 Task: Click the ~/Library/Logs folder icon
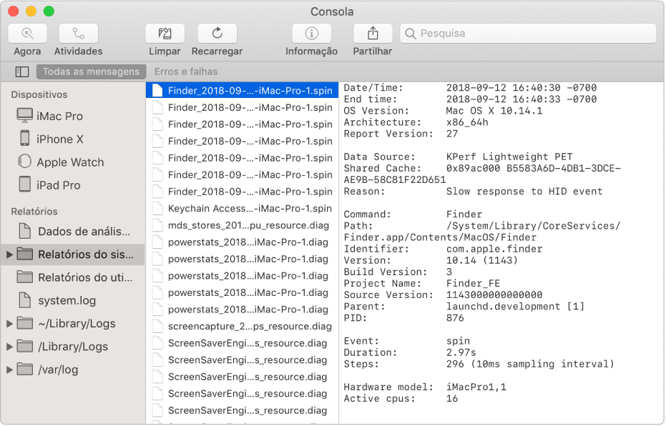point(25,323)
